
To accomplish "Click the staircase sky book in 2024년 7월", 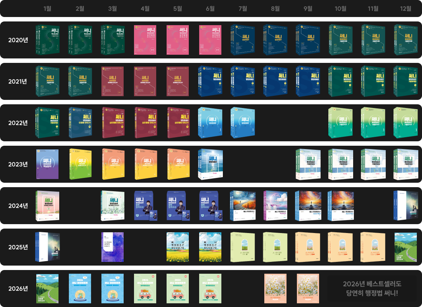I will (242, 206).
